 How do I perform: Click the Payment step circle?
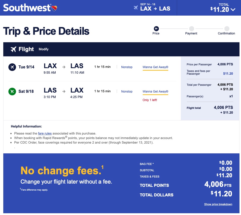click(x=191, y=28)
